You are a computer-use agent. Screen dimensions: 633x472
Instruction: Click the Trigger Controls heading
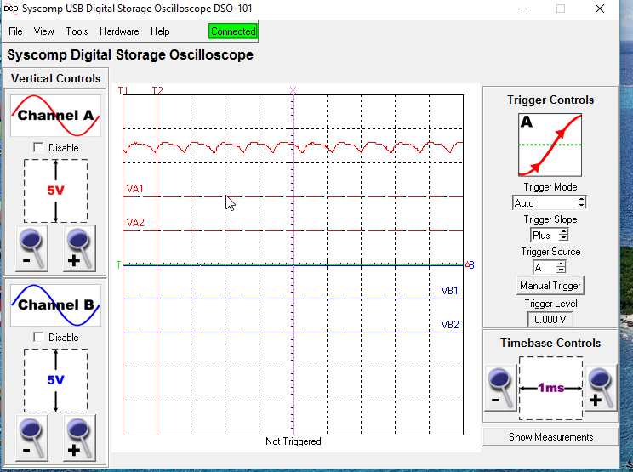coord(550,100)
